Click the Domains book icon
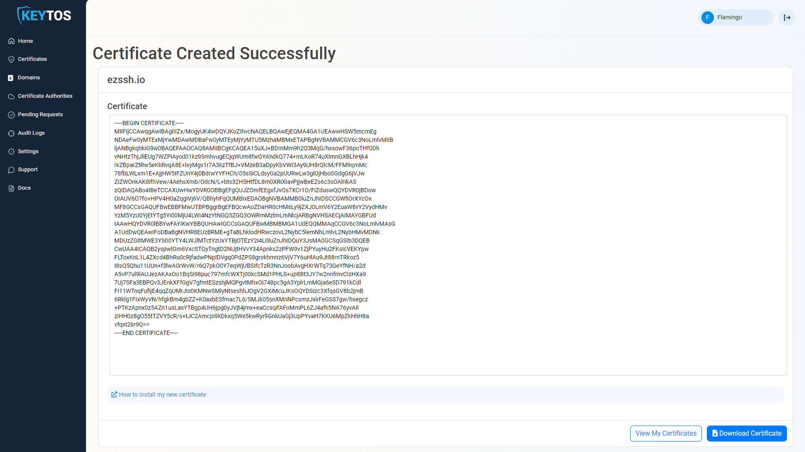The height and width of the screenshot is (452, 805). 11,78
